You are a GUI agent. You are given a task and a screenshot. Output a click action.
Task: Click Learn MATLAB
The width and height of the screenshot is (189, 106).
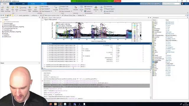[109, 11]
